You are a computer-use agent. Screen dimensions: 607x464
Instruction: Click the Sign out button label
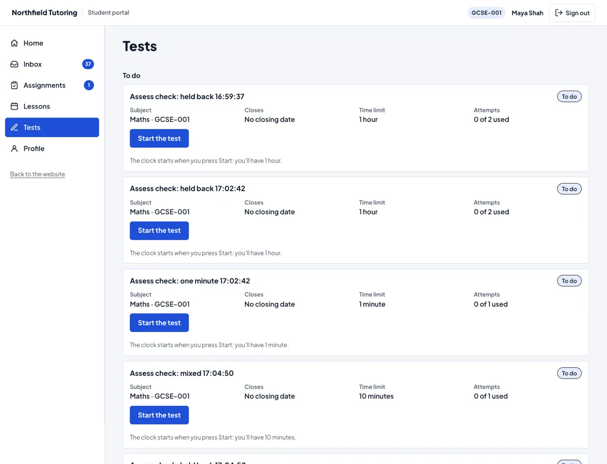click(578, 13)
